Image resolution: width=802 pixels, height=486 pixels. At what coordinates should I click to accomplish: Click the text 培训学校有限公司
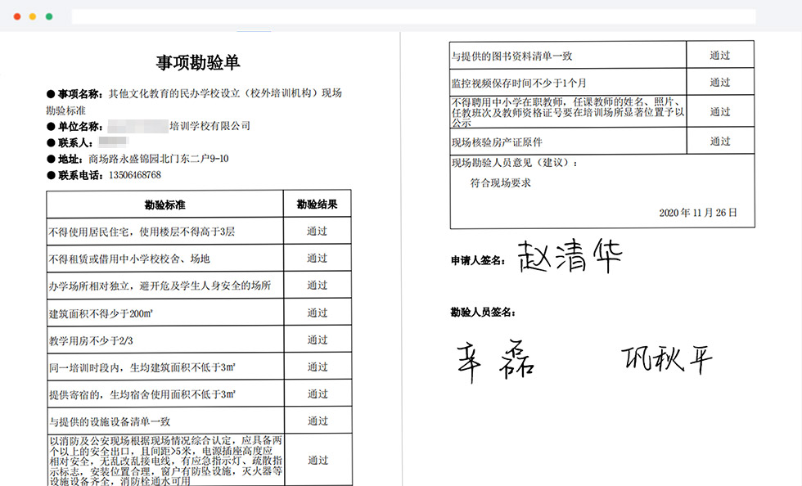point(210,126)
